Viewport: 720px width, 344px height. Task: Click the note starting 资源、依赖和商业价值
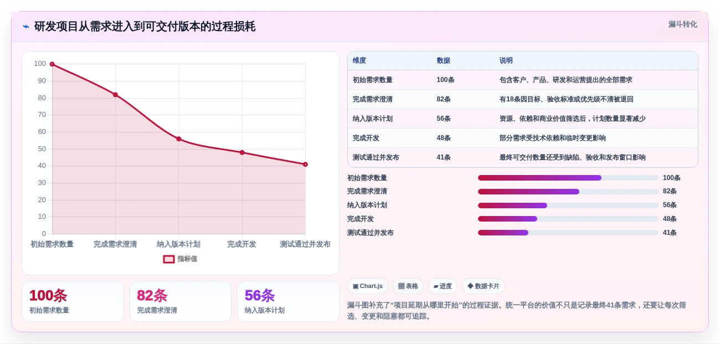[573, 119]
